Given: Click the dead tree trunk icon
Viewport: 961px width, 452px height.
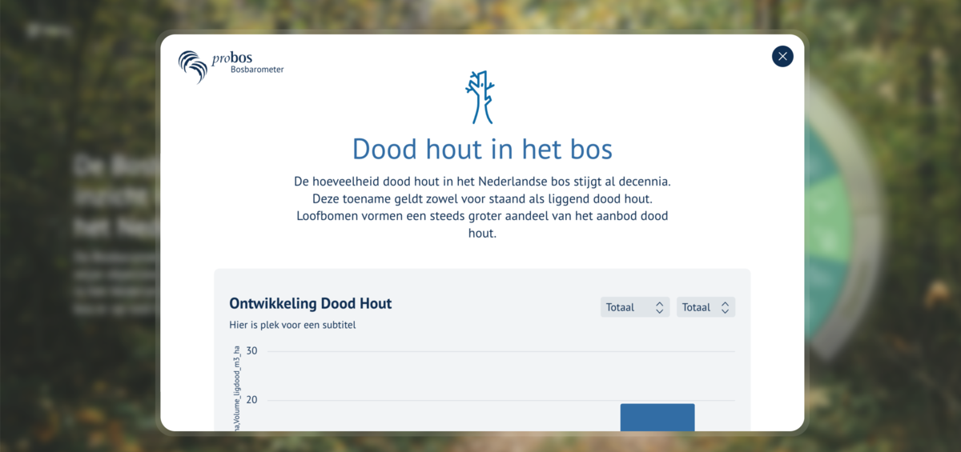Looking at the screenshot, I should [x=480, y=97].
